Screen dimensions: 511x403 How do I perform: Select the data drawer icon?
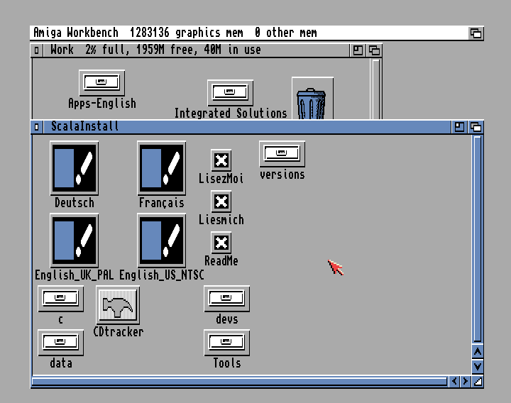click(x=60, y=343)
